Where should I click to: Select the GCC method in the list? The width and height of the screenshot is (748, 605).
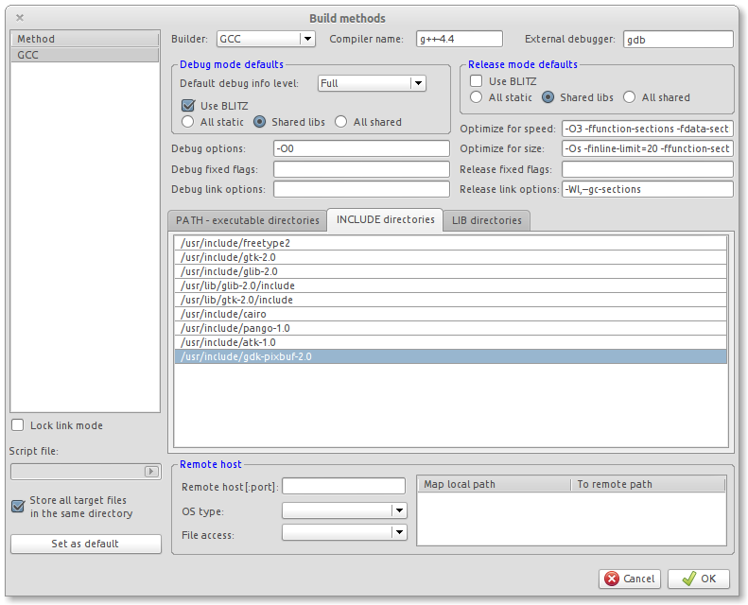(85, 56)
